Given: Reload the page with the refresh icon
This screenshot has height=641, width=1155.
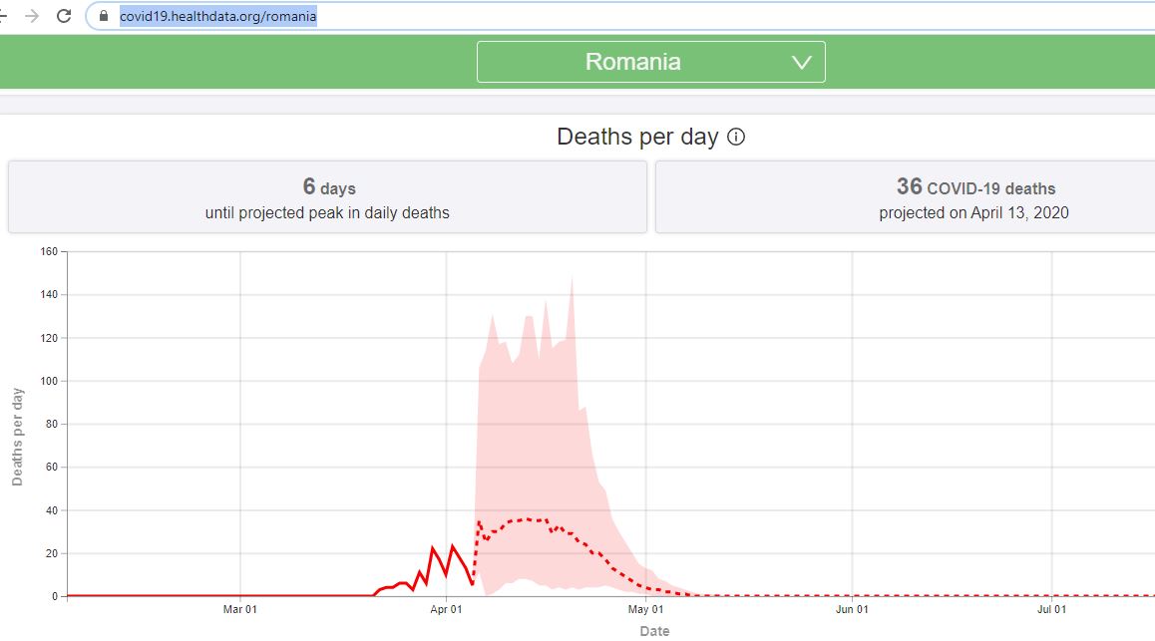Looking at the screenshot, I should pyautogui.click(x=64, y=16).
